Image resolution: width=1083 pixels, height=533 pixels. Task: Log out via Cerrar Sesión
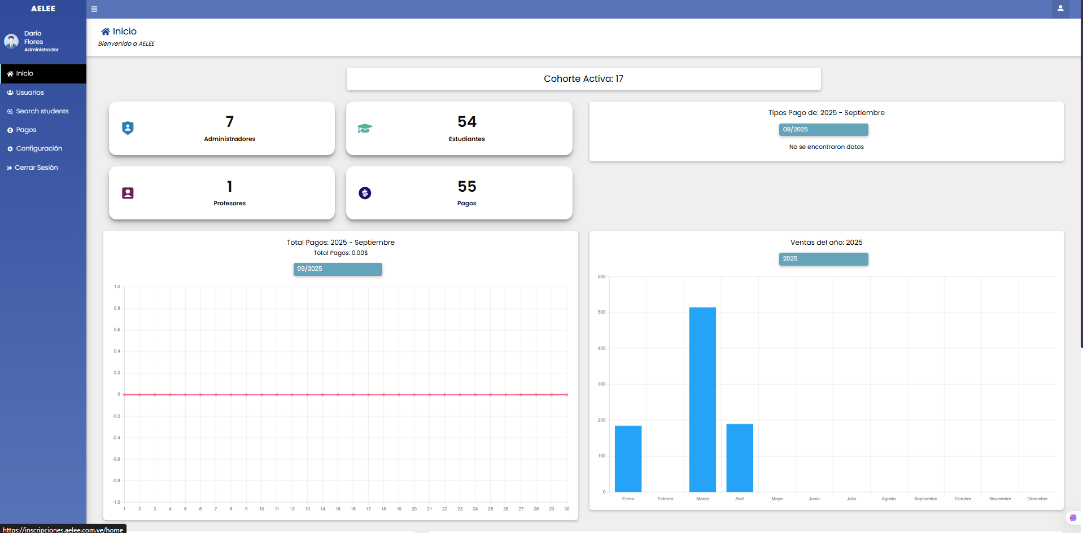[x=36, y=168]
